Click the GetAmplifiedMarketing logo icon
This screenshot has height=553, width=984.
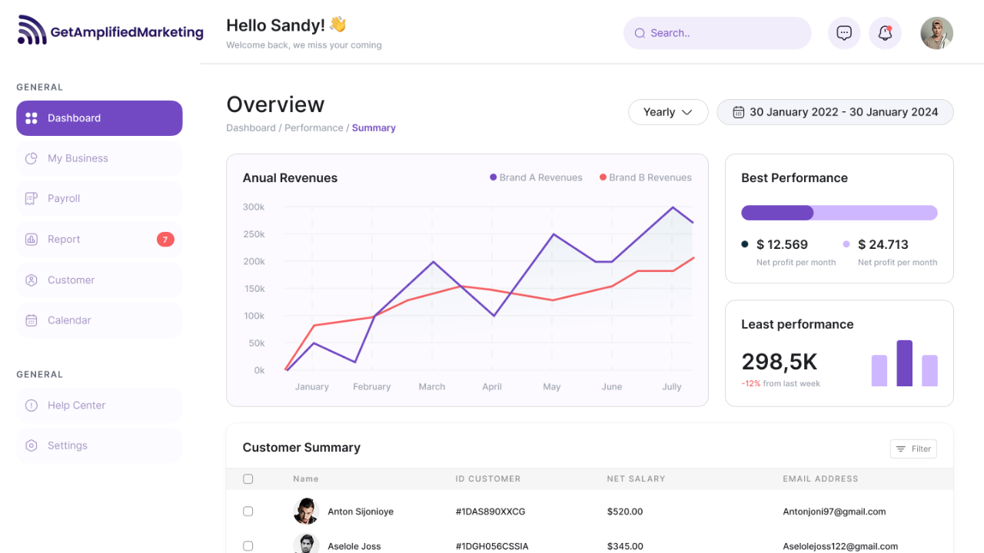coord(32,30)
